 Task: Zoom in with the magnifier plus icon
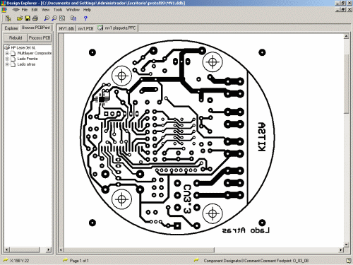point(47,18)
